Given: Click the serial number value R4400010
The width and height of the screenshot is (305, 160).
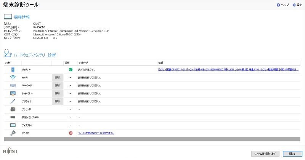Looking at the screenshot, I should [x=39, y=27].
